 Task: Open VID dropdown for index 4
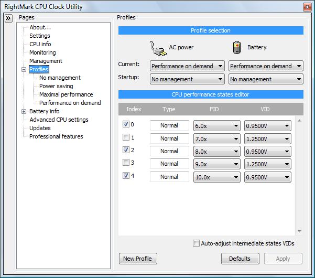point(268,177)
